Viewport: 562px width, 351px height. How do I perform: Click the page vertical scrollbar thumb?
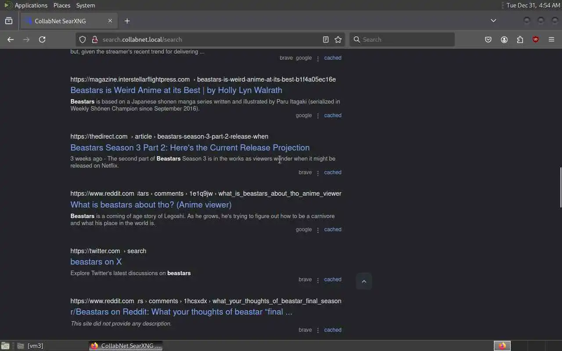(560, 187)
